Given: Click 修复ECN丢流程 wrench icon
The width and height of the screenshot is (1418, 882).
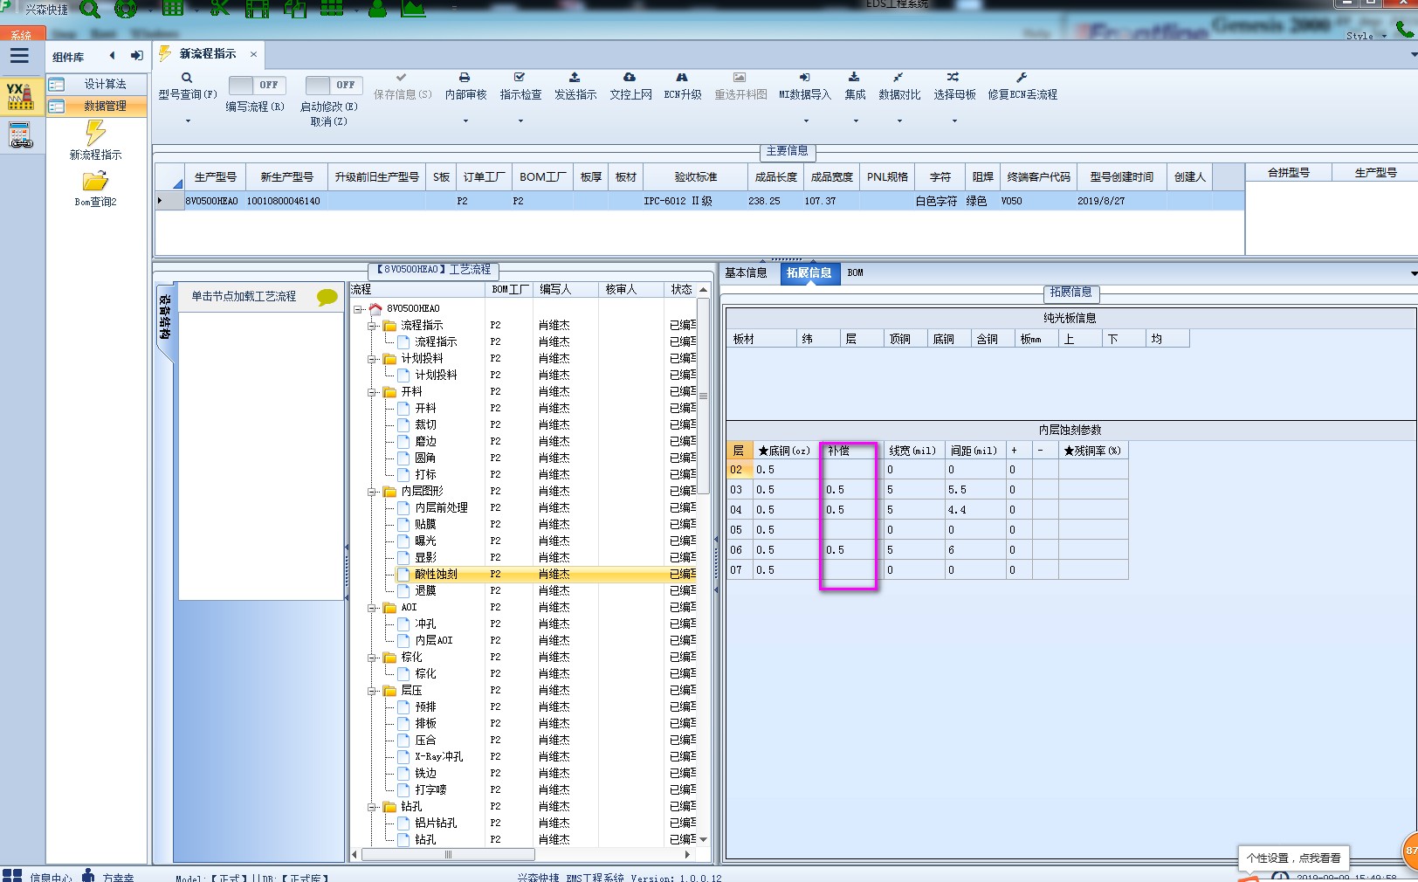Looking at the screenshot, I should click(1022, 78).
